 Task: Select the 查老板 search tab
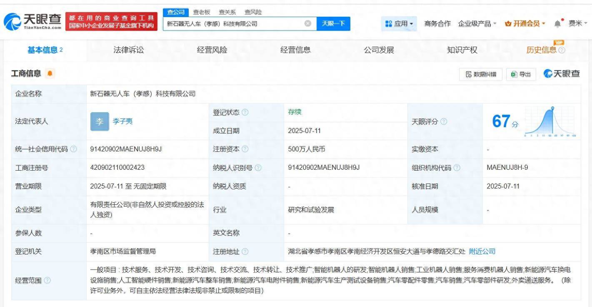(201, 12)
